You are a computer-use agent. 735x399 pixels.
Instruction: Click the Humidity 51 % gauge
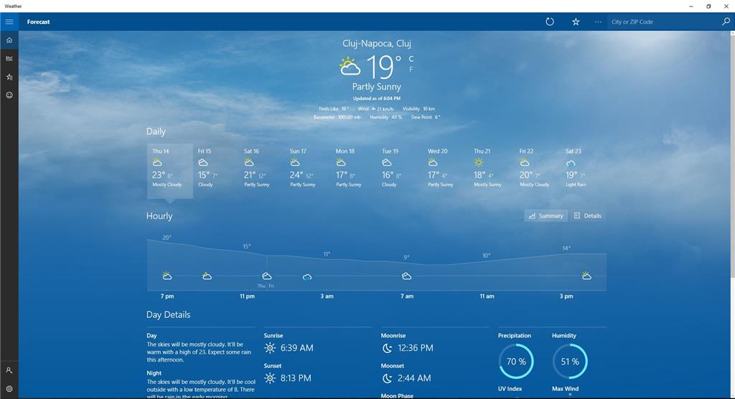tap(570, 362)
